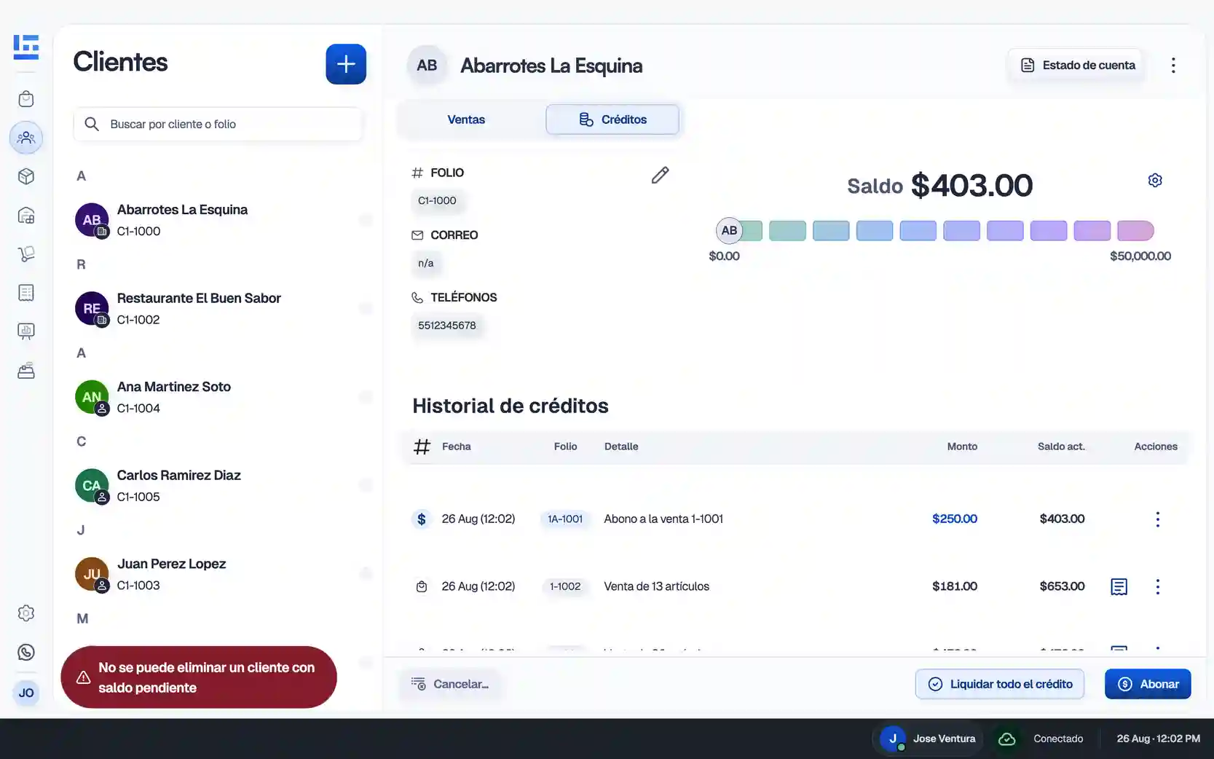Add a new client with plus button

pyautogui.click(x=346, y=64)
